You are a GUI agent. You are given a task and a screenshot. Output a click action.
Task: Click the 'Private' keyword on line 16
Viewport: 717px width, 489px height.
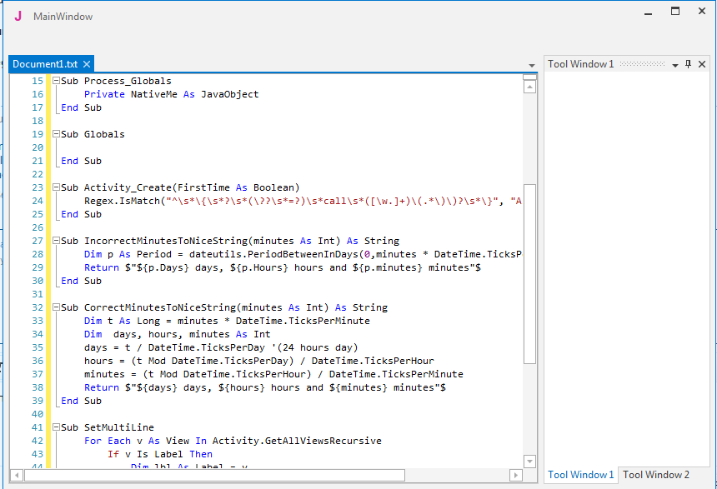coord(104,94)
